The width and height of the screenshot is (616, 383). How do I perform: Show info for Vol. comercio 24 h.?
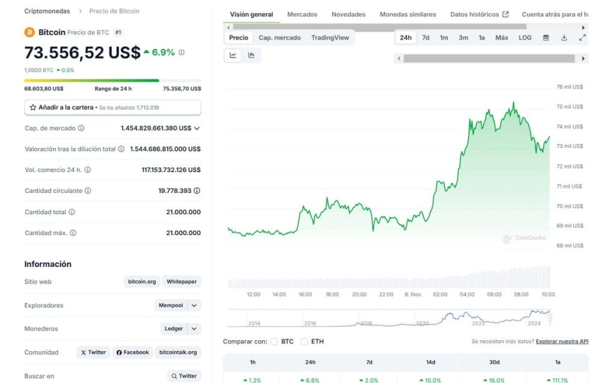click(88, 170)
